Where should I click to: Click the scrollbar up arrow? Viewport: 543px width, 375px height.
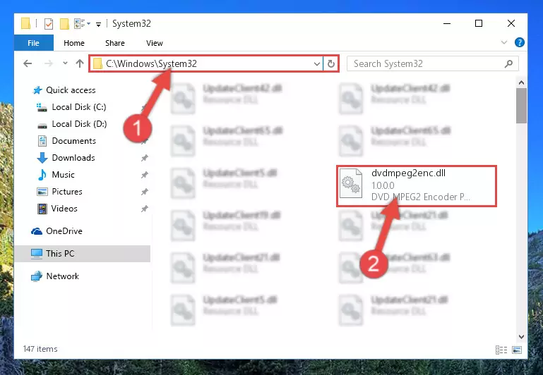point(521,82)
